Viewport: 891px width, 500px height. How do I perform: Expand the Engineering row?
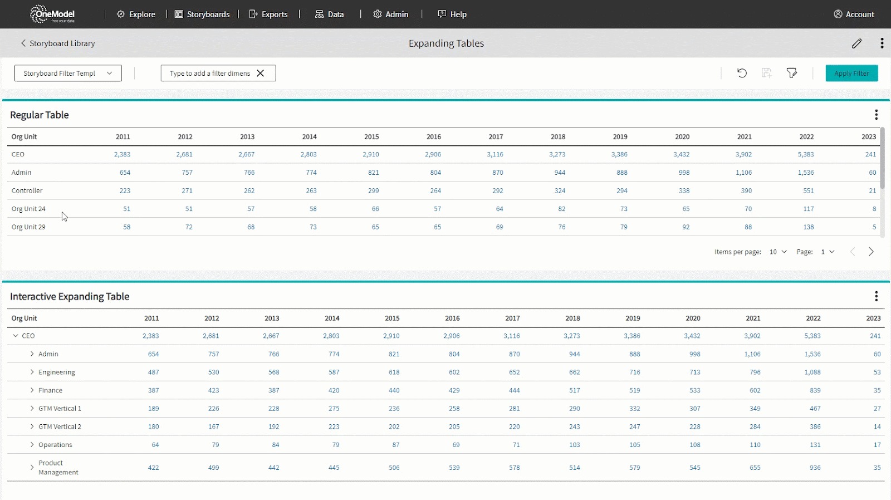[x=32, y=372]
